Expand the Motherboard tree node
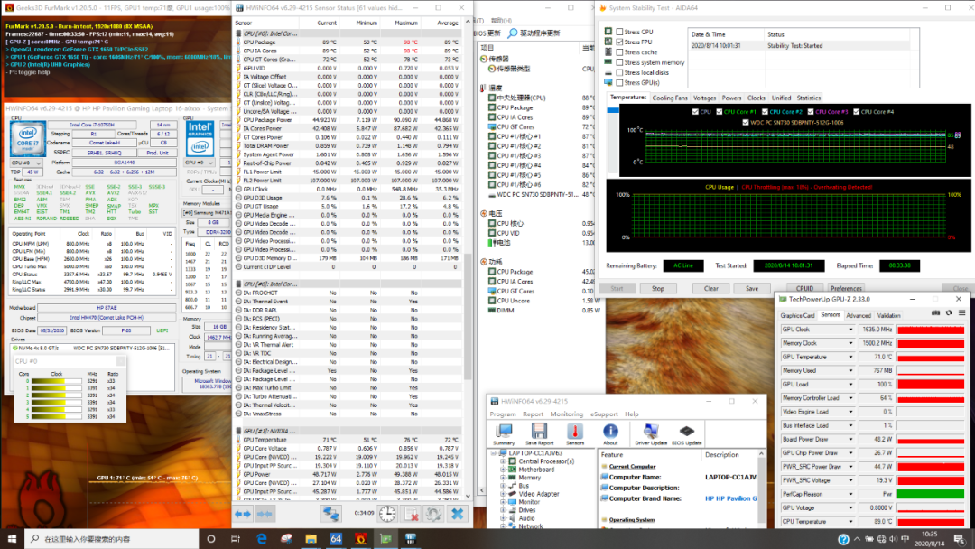 click(503, 470)
